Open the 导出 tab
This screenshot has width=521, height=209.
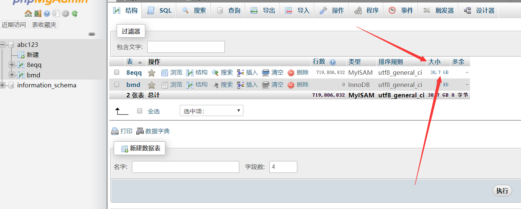[x=262, y=10]
